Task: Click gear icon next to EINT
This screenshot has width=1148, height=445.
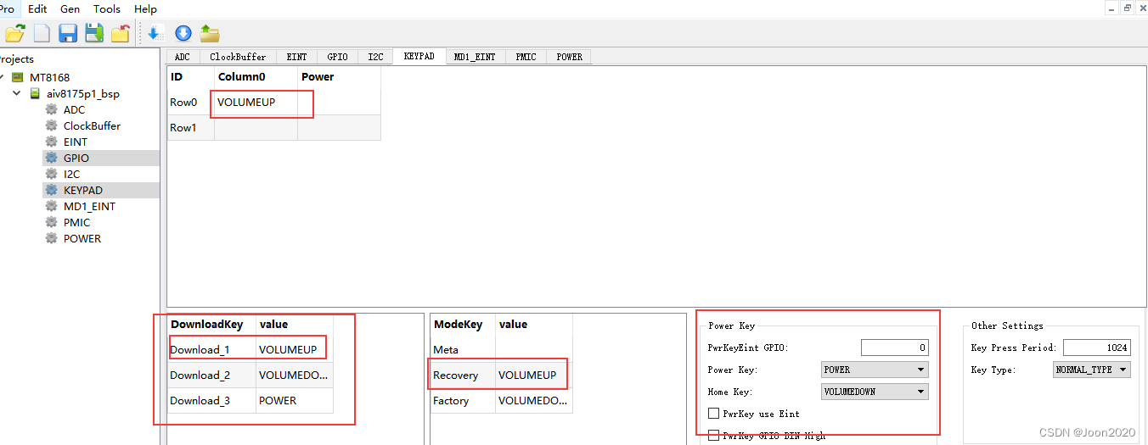Action: (52, 142)
